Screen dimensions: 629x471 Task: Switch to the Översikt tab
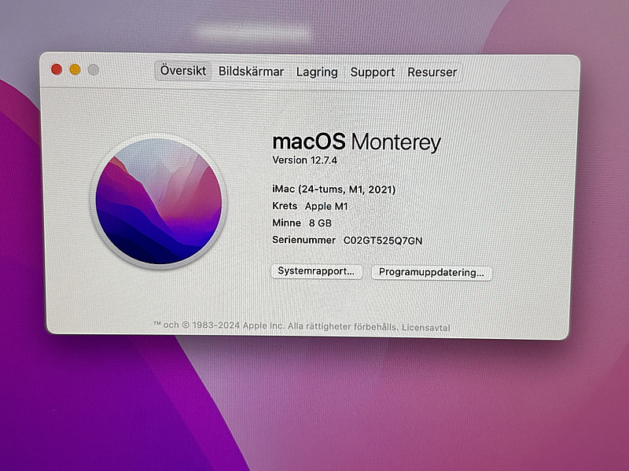point(183,71)
